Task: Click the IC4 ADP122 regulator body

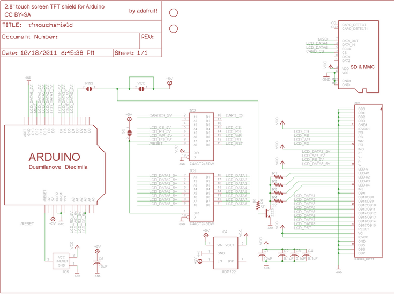Action: [x=226, y=253]
